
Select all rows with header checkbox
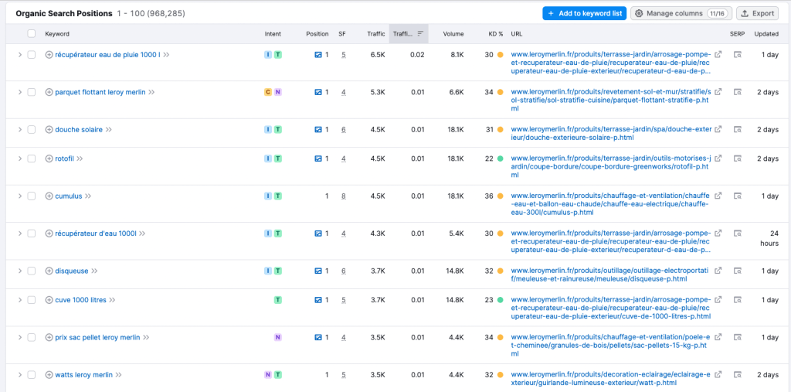[32, 34]
